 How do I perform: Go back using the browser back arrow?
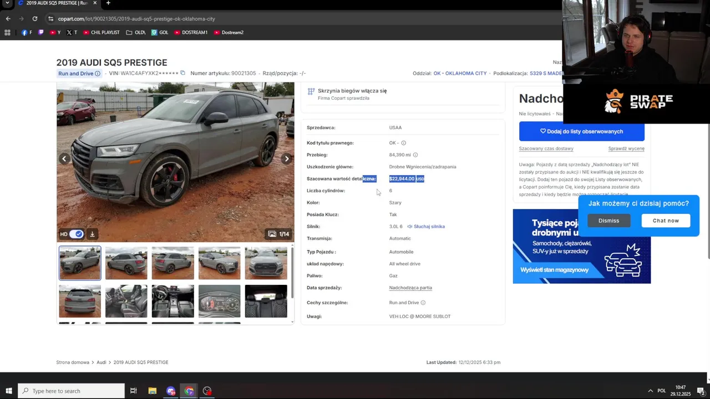(x=8, y=19)
